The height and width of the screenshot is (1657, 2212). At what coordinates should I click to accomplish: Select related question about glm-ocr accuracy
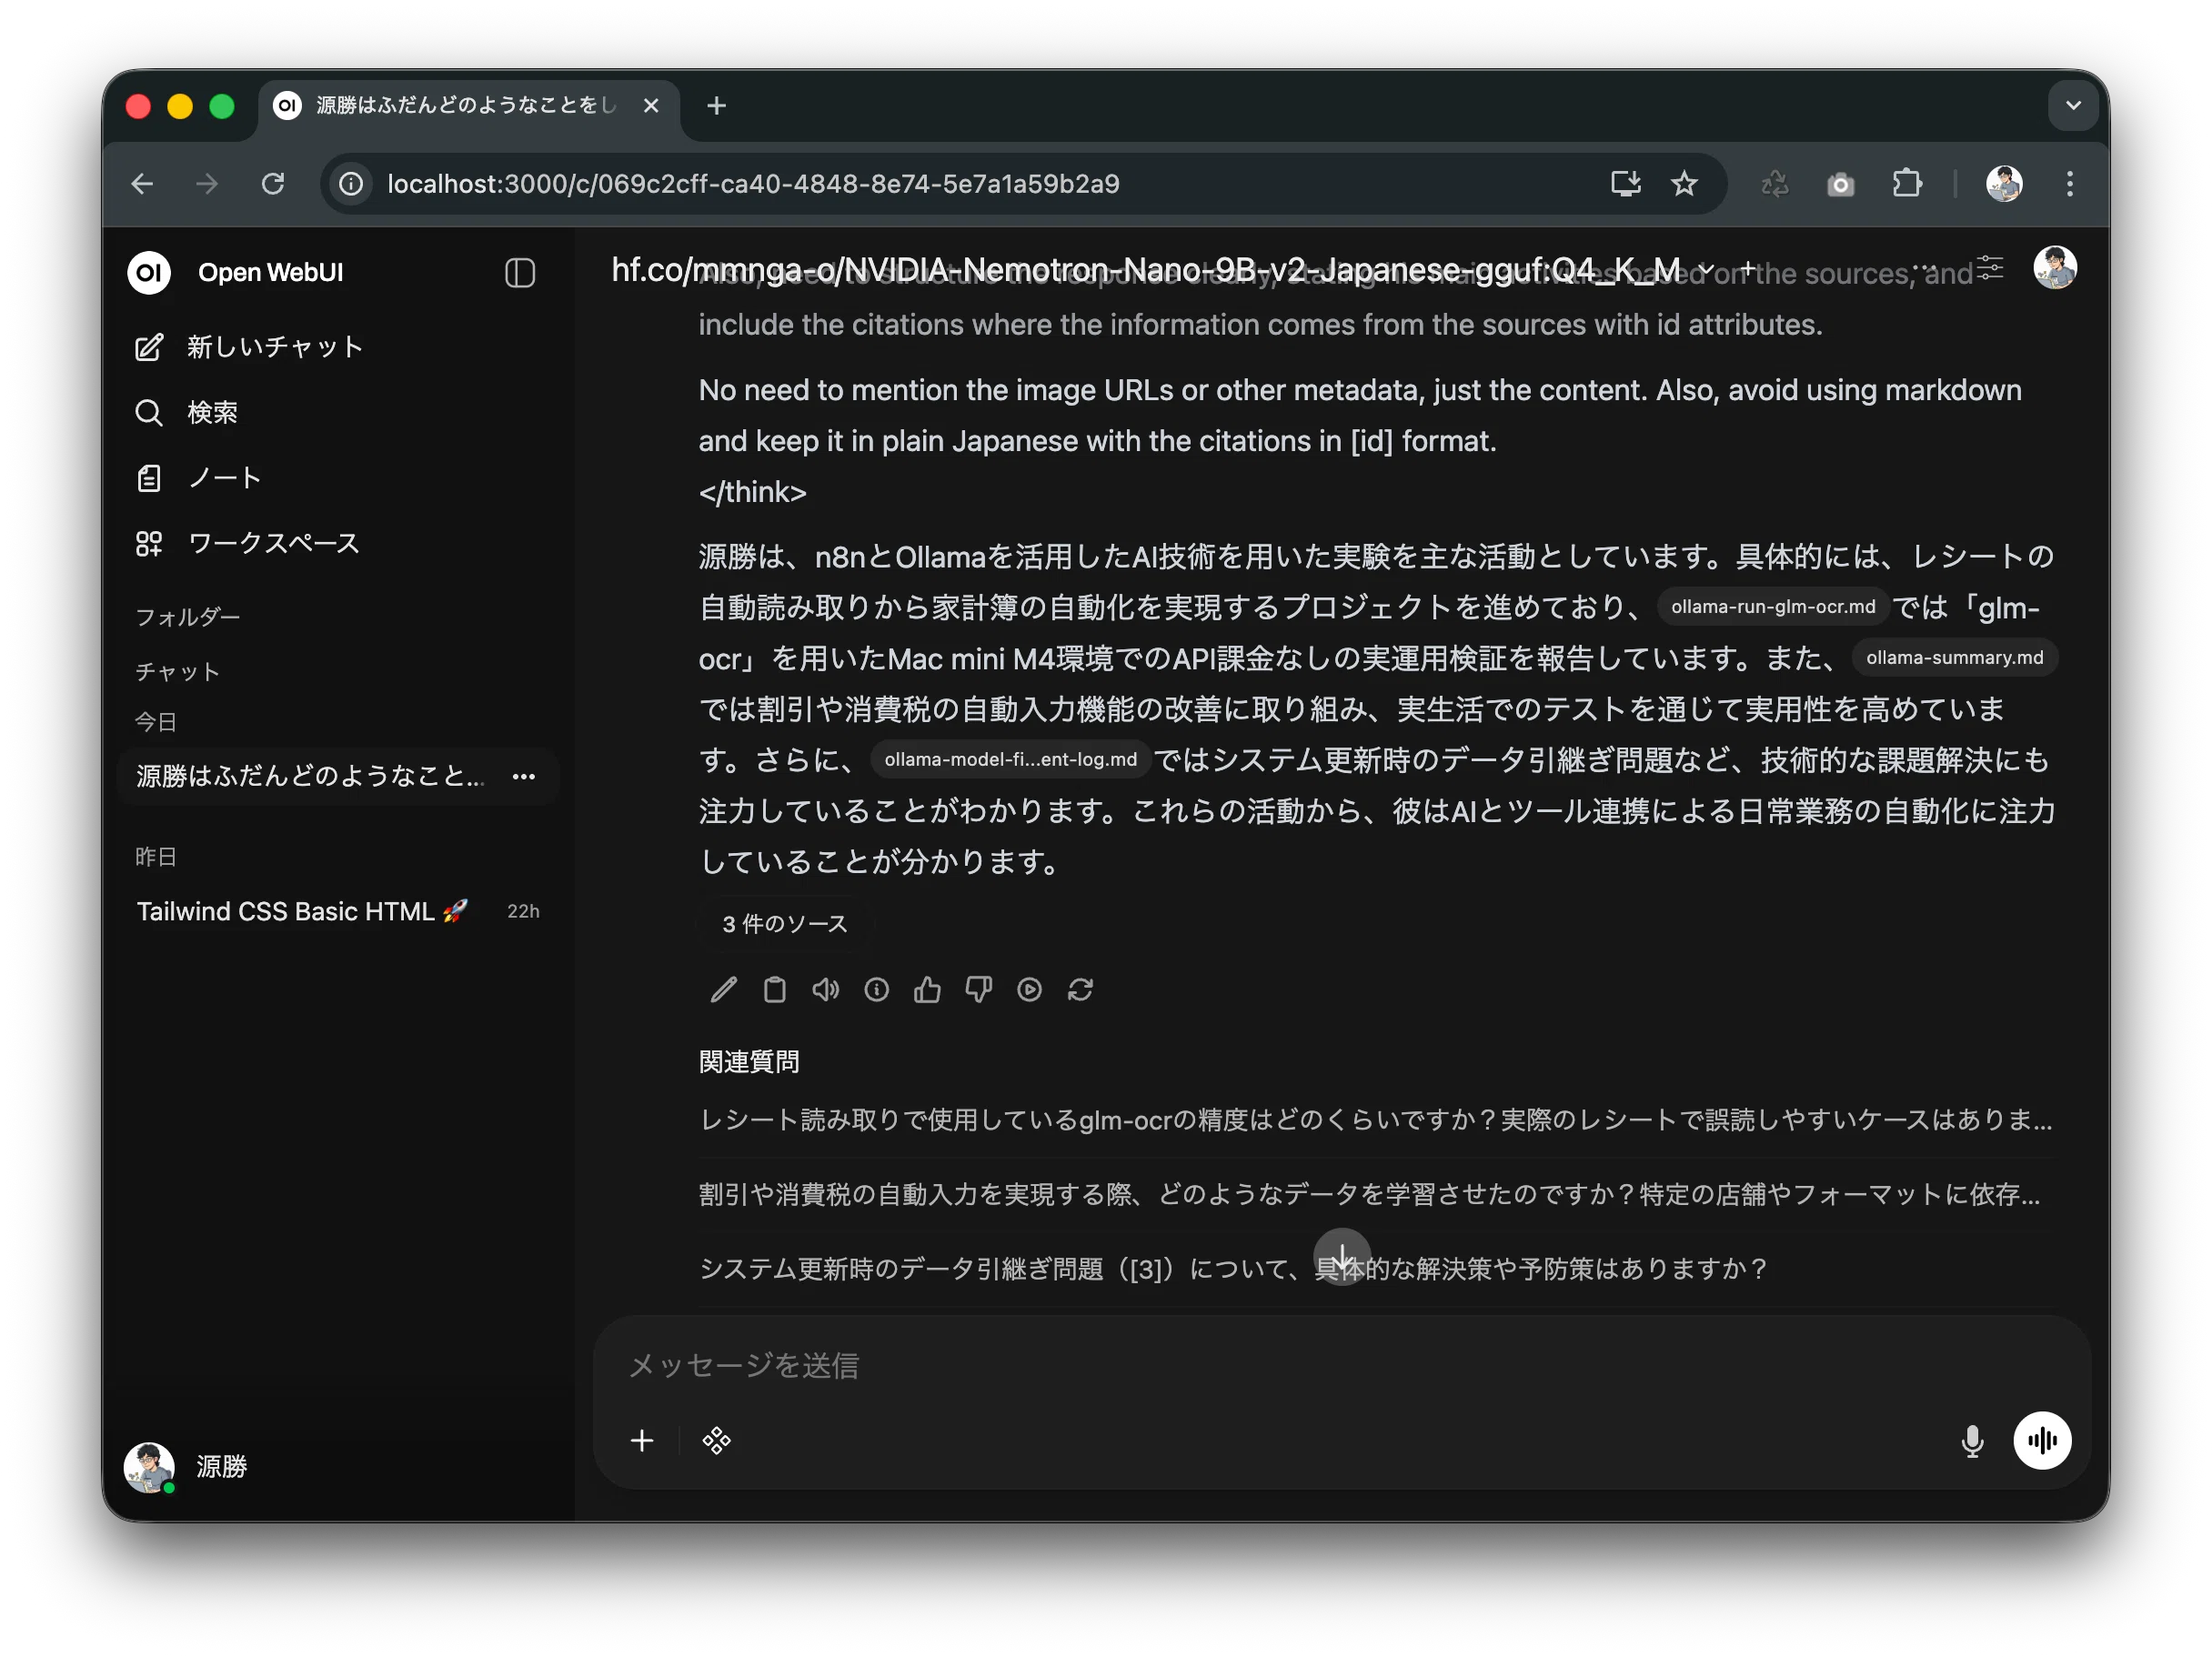[x=1376, y=1120]
